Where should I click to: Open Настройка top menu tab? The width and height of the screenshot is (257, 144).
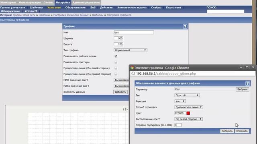click(x=63, y=2)
